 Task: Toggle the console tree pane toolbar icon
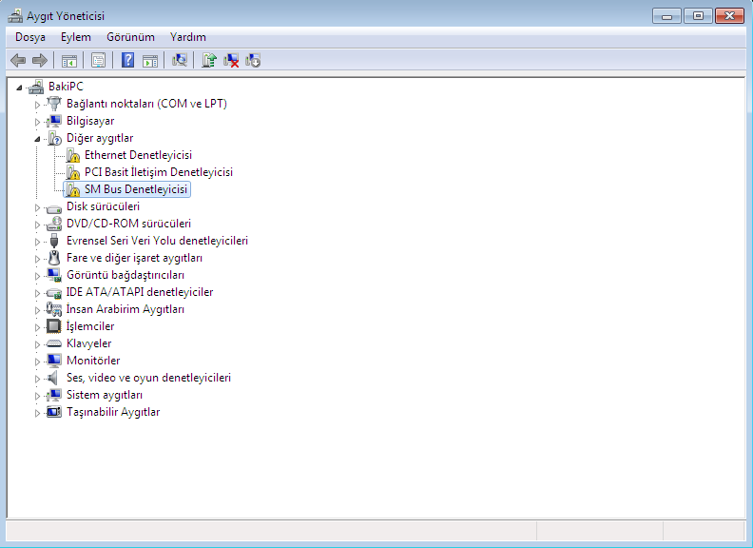tap(69, 61)
